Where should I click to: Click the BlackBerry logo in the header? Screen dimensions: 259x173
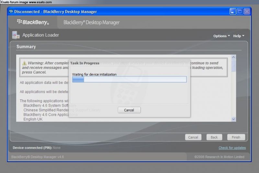click(x=33, y=22)
